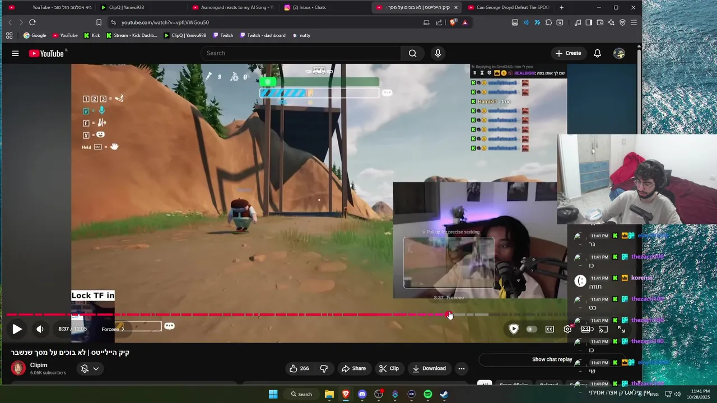
Task: Click the Clip button
Action: click(389, 368)
